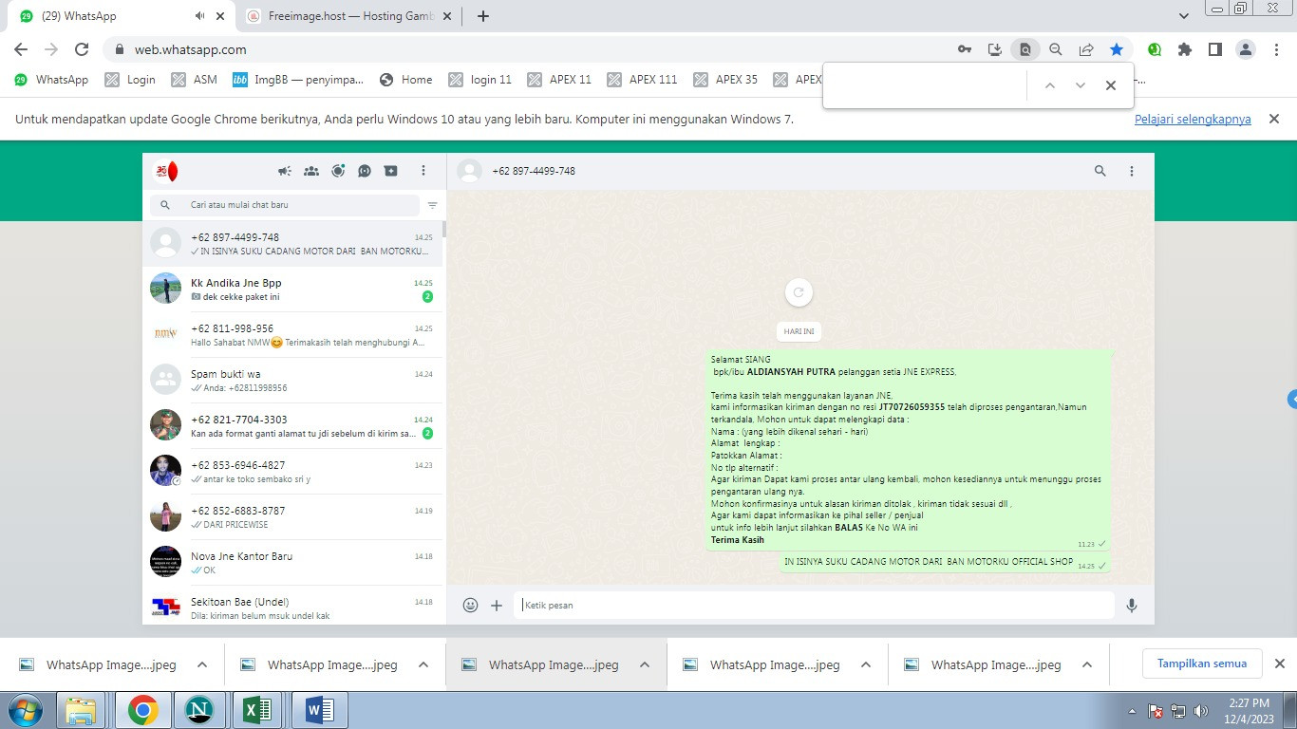The height and width of the screenshot is (729, 1297).
Task: Open the green WhatsApp extension icon
Action: [x=1155, y=49]
